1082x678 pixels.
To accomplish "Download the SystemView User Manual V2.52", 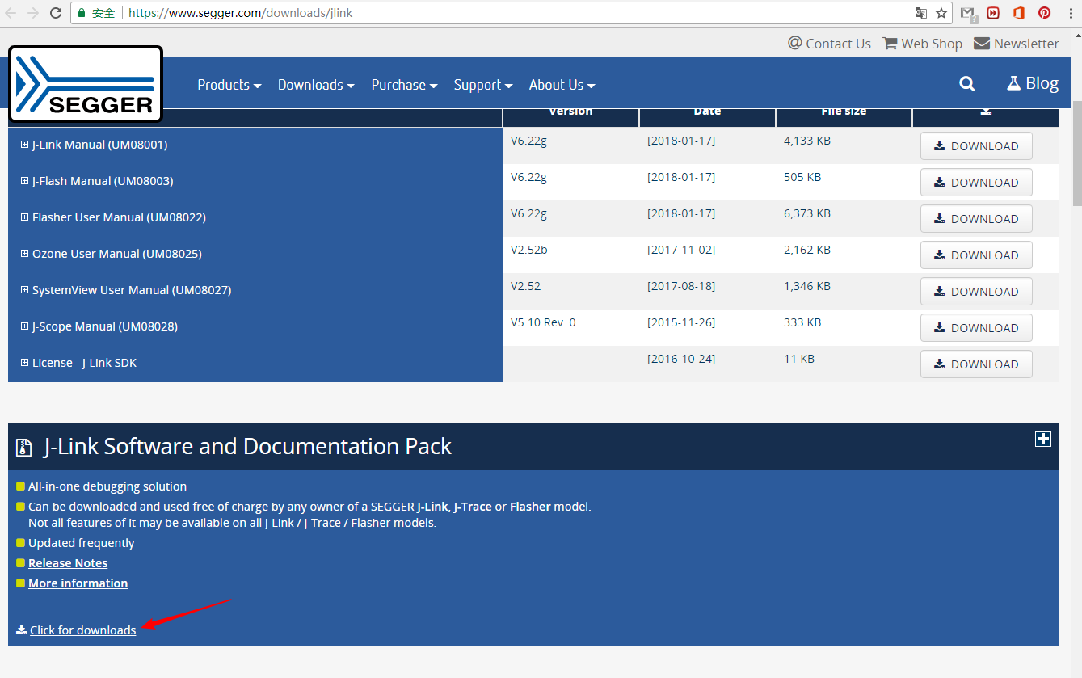I will point(976,292).
